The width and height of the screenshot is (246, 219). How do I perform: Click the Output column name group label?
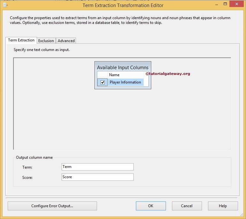34,157
